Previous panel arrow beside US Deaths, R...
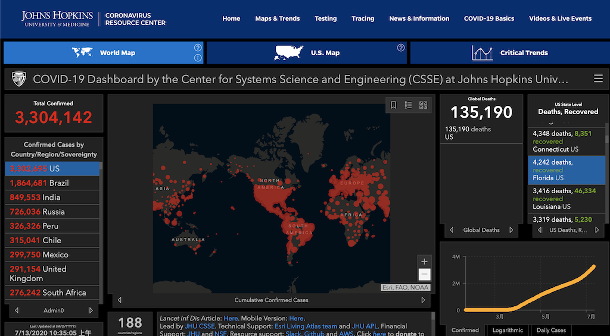The width and height of the screenshot is (610, 336). [540, 230]
